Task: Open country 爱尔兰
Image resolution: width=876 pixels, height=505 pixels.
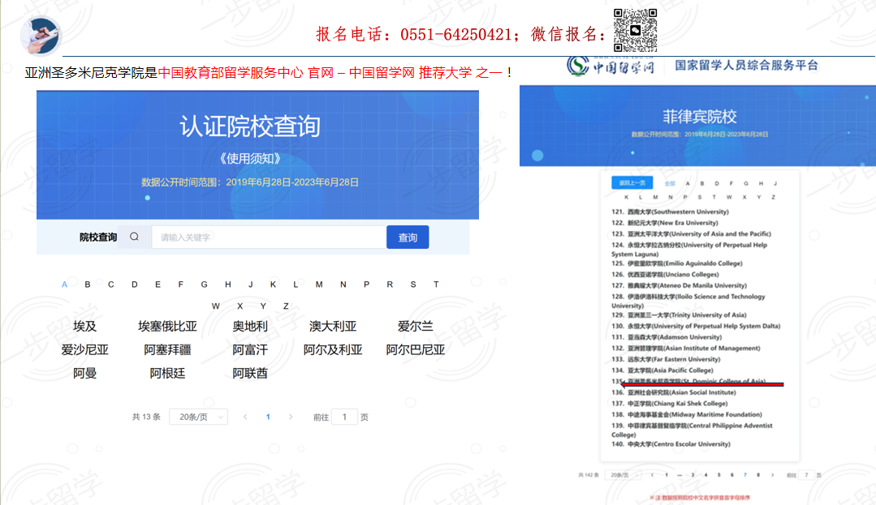Action: pyautogui.click(x=415, y=327)
